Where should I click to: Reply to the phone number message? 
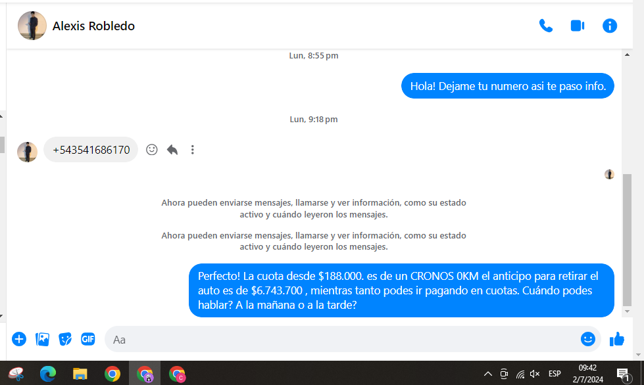(x=172, y=150)
